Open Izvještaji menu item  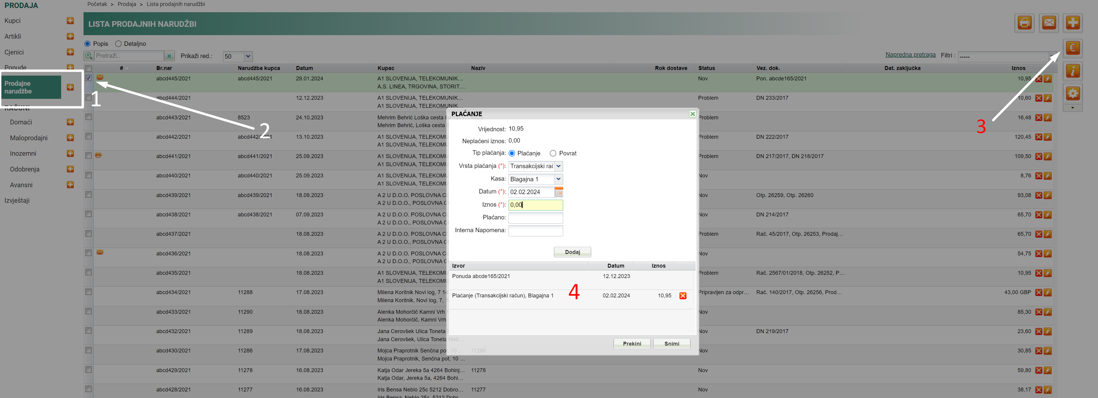tap(17, 200)
